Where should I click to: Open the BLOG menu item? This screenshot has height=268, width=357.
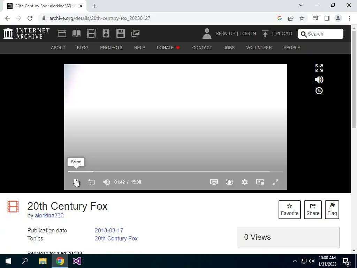(83, 47)
